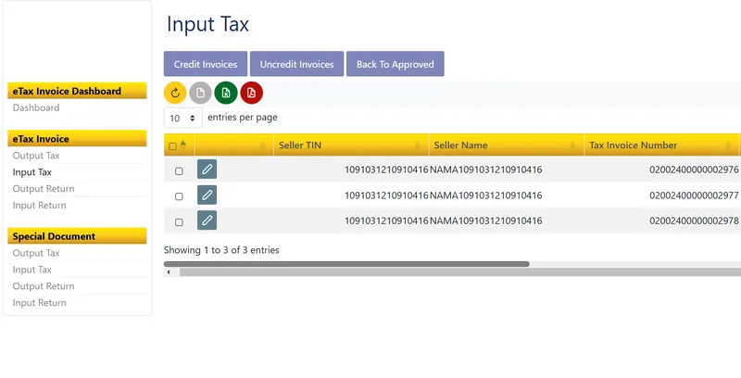Click the gray document icon

click(201, 93)
